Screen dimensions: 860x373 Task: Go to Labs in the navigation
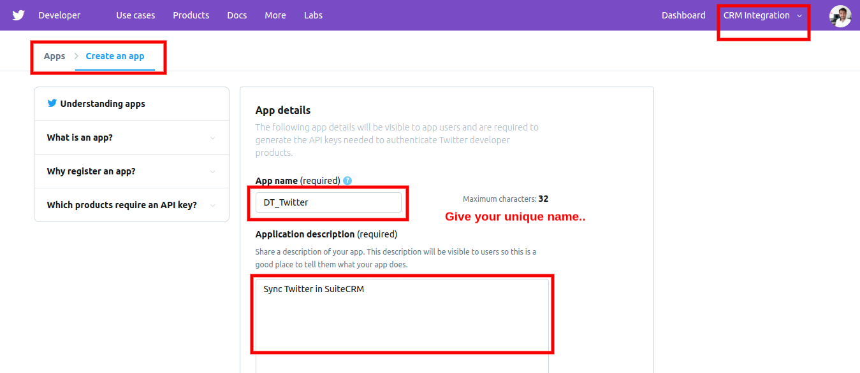pyautogui.click(x=313, y=15)
